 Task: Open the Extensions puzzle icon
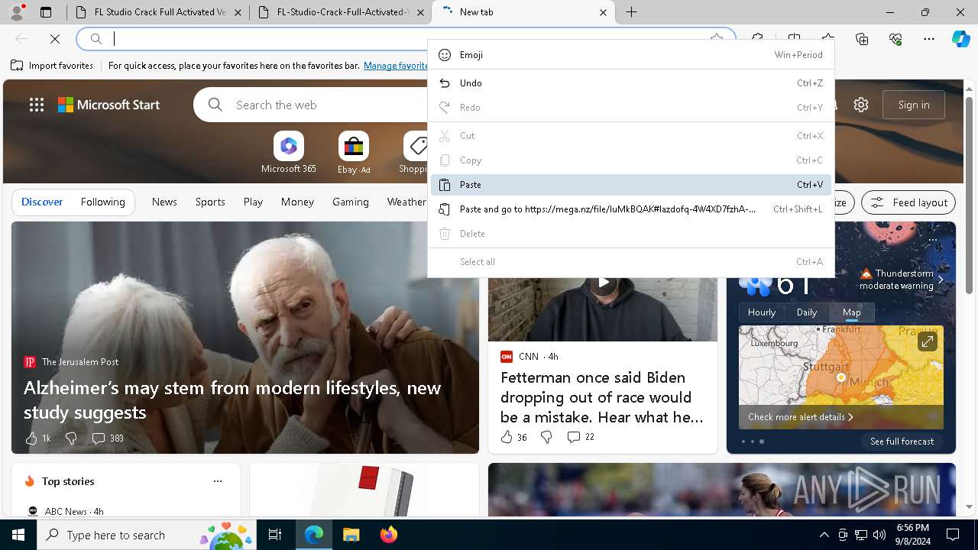pyautogui.click(x=757, y=39)
